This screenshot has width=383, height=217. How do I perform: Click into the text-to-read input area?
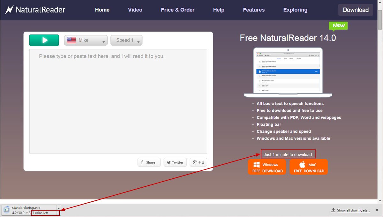click(118, 101)
